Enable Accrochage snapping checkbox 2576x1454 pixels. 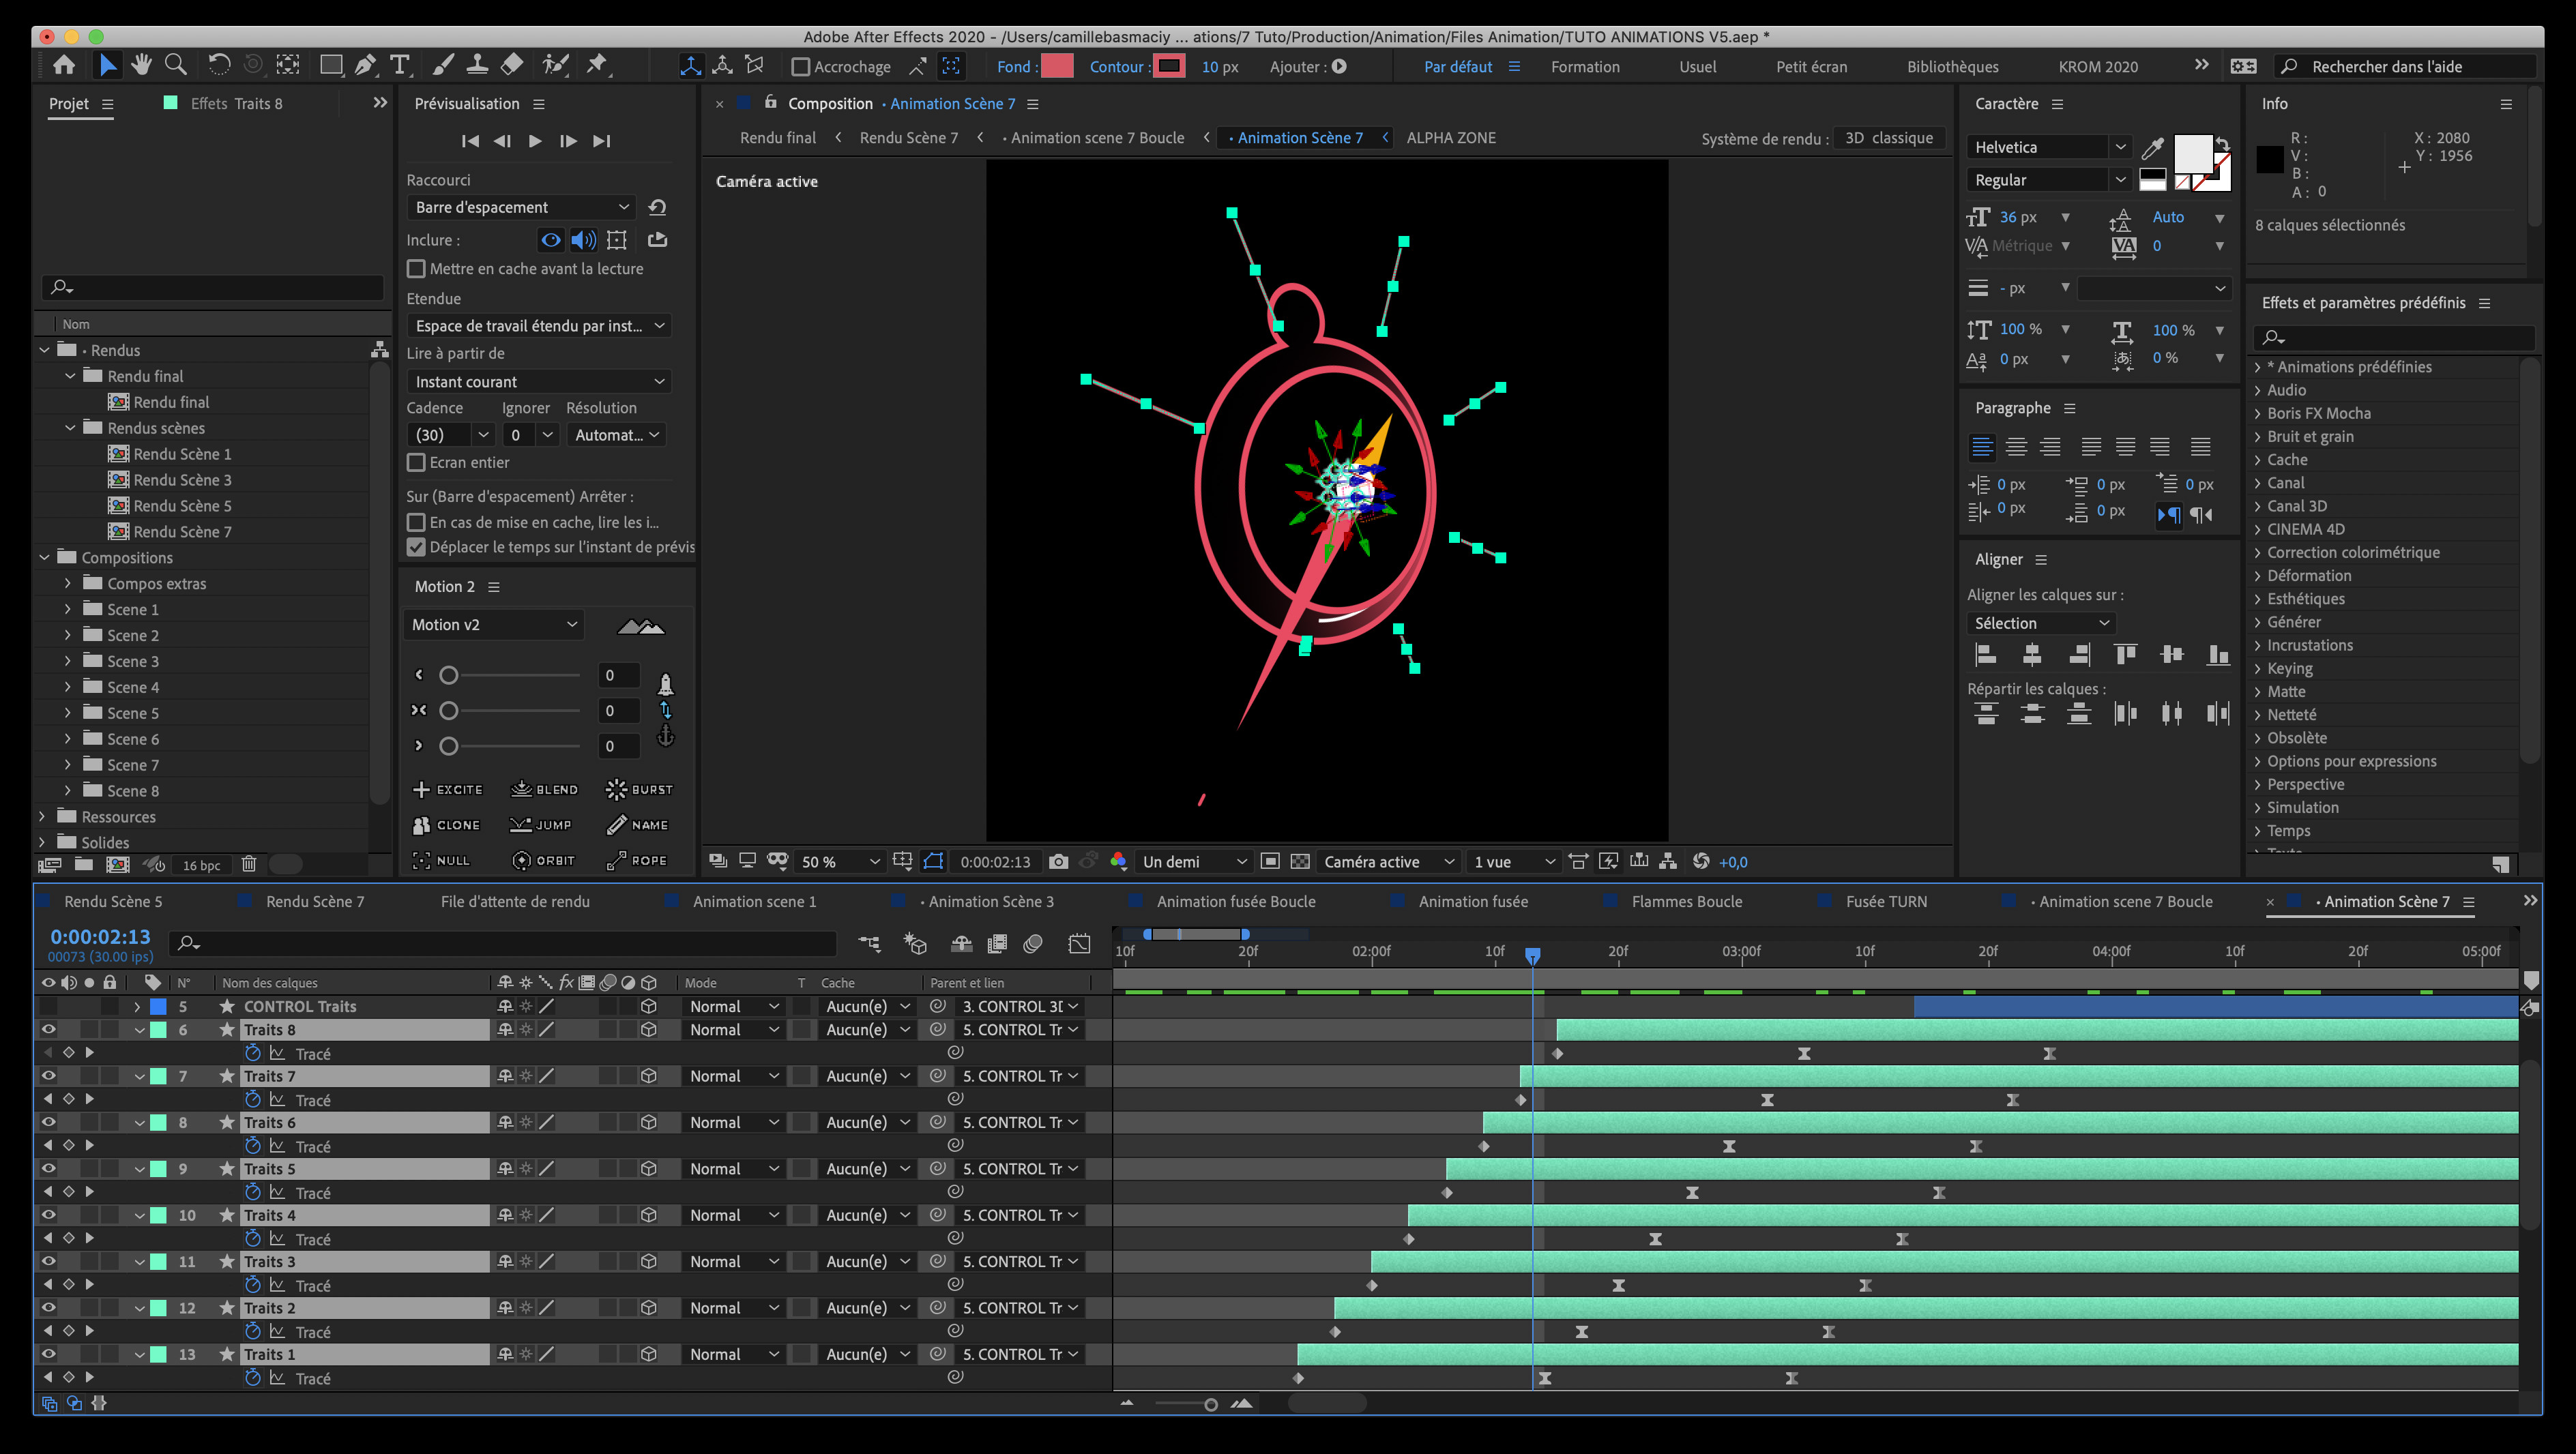tap(800, 67)
